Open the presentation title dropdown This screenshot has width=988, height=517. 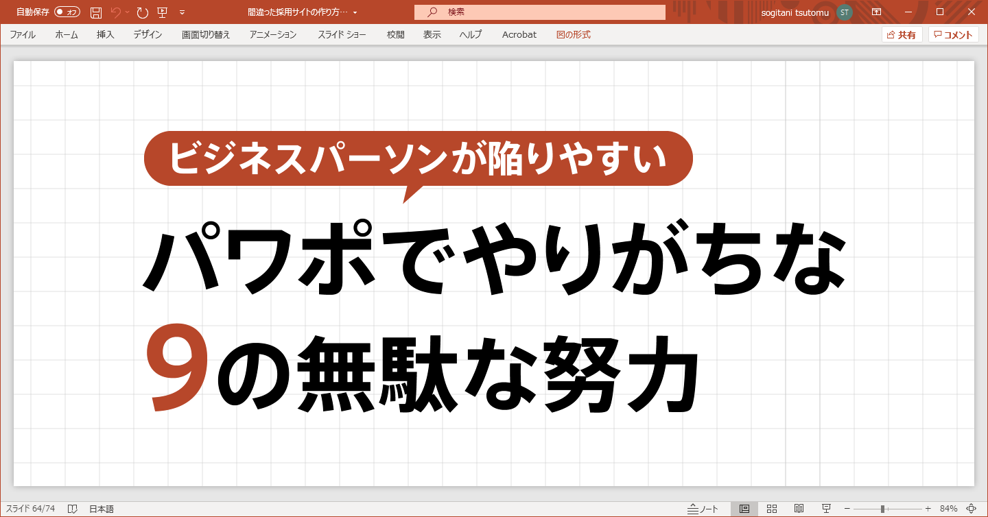(x=355, y=12)
